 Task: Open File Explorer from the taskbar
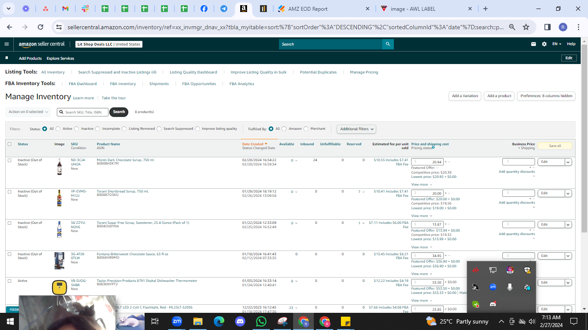point(198,321)
